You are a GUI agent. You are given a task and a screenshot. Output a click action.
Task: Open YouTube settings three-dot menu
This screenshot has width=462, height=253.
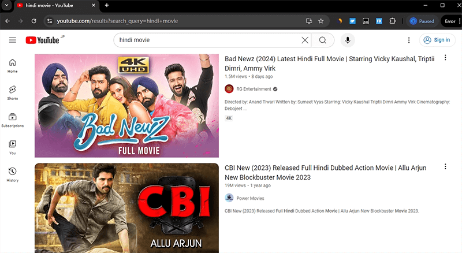point(409,40)
